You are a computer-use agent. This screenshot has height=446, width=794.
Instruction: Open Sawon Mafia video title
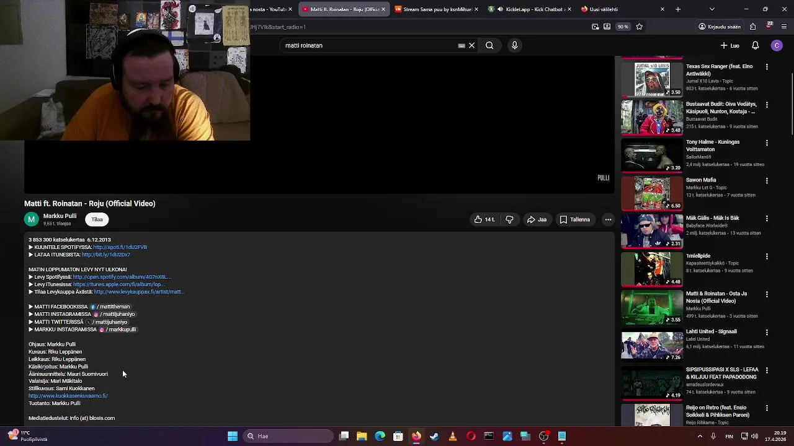point(701,180)
